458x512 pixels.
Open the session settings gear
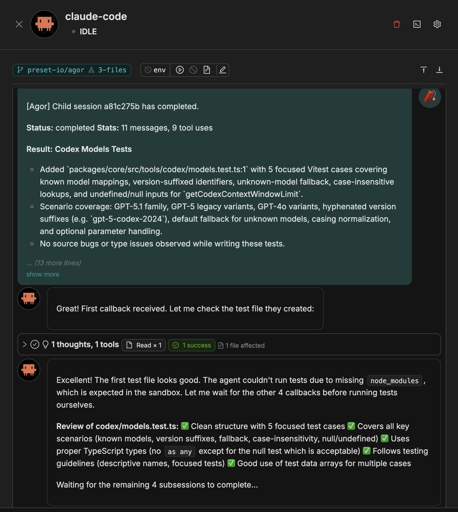(x=437, y=24)
